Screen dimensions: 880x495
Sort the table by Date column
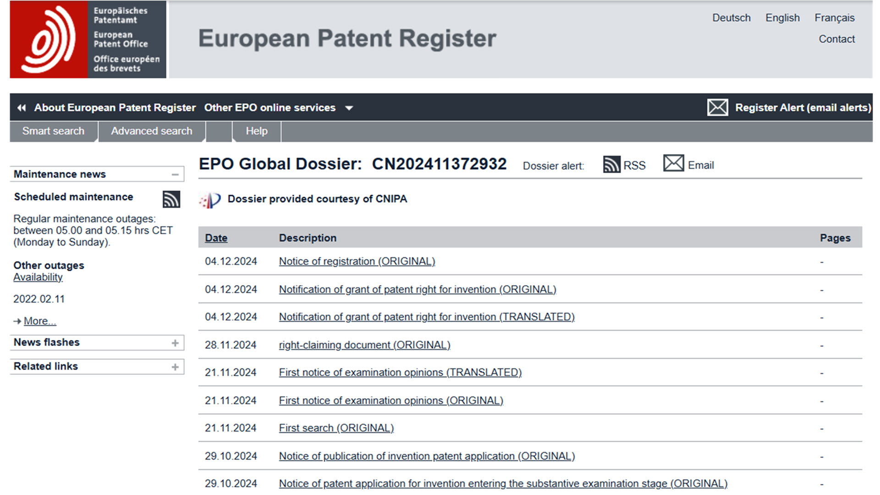pyautogui.click(x=216, y=238)
